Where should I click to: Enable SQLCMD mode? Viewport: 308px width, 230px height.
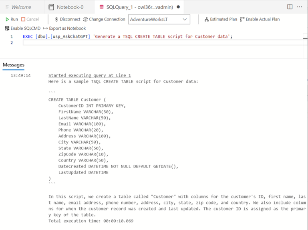(x=22, y=28)
